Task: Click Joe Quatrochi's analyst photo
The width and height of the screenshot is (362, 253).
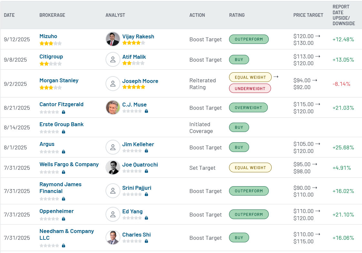Action: pyautogui.click(x=113, y=167)
